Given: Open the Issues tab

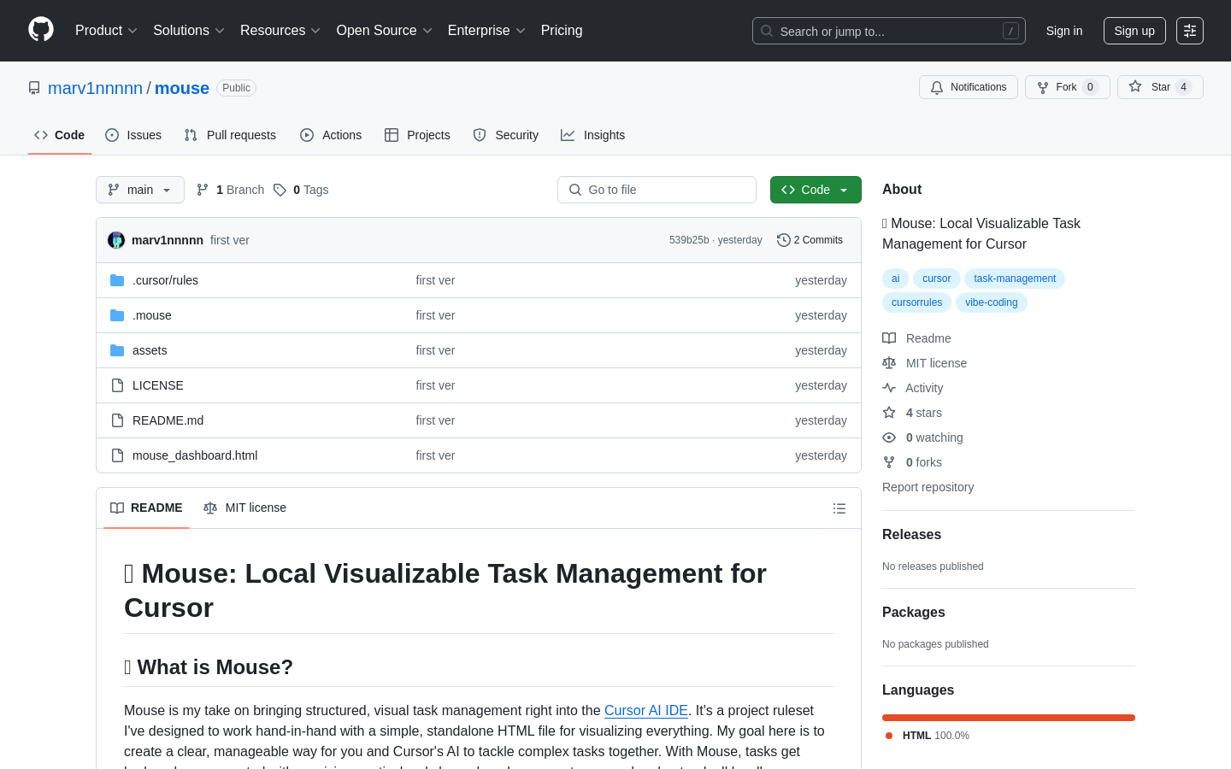Looking at the screenshot, I should click(133, 135).
